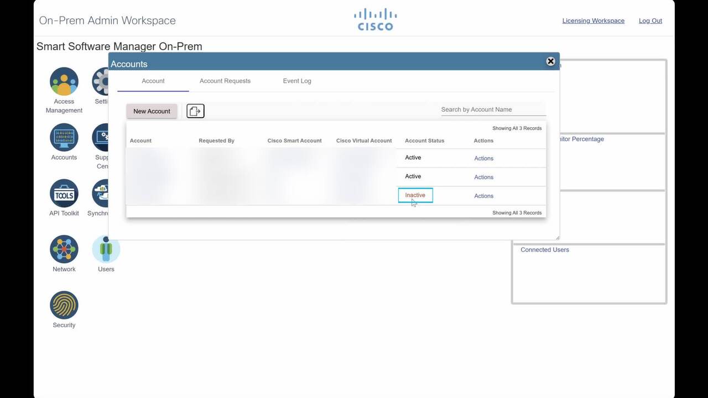Viewport: 708px width, 398px height.
Task: Click the Log Out link
Action: 650,21
